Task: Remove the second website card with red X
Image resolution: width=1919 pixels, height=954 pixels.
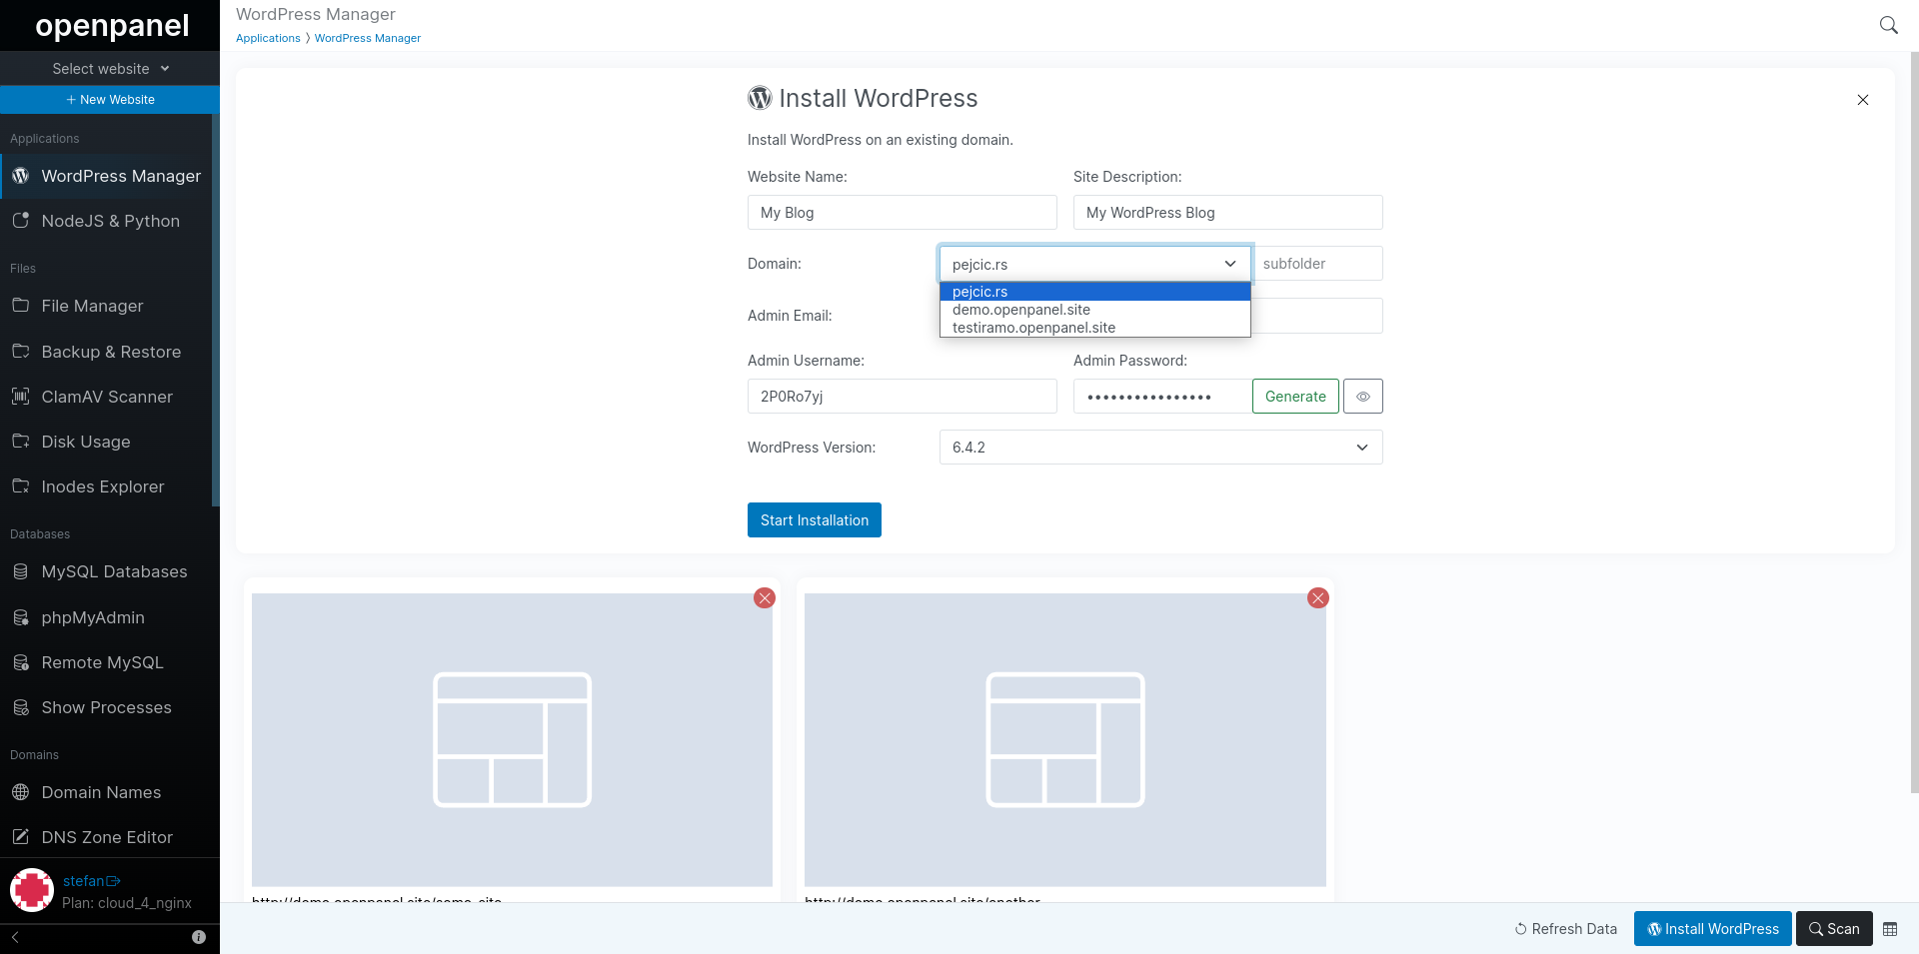Action: 1318,598
